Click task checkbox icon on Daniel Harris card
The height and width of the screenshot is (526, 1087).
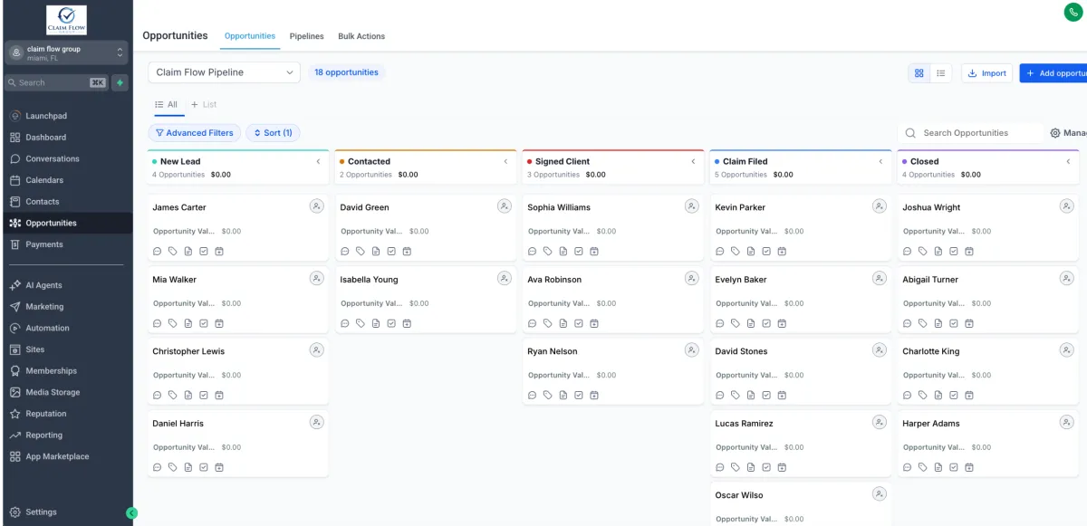[204, 467]
